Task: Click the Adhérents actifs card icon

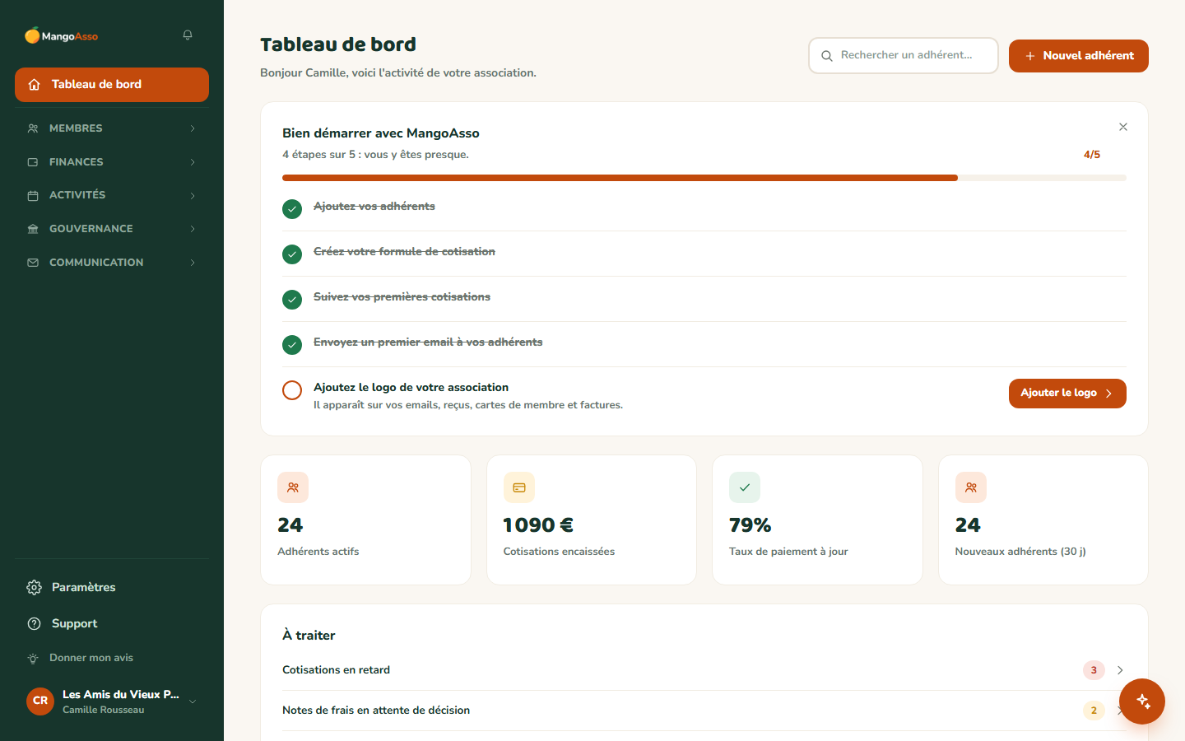Action: (x=293, y=487)
